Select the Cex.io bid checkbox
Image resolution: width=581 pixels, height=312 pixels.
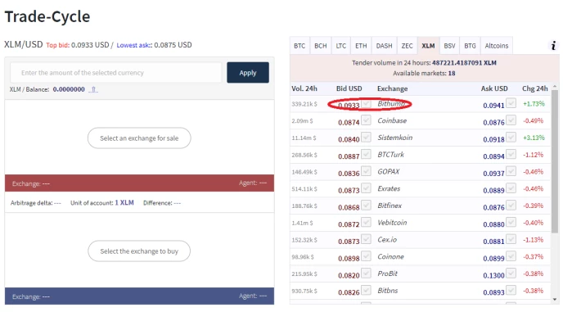click(x=366, y=239)
